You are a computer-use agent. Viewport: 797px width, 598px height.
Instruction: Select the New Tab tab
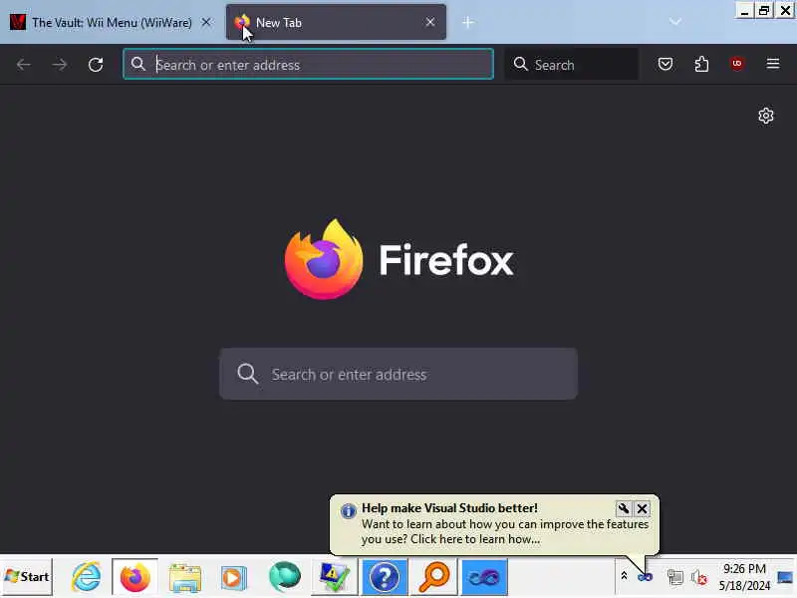point(336,22)
